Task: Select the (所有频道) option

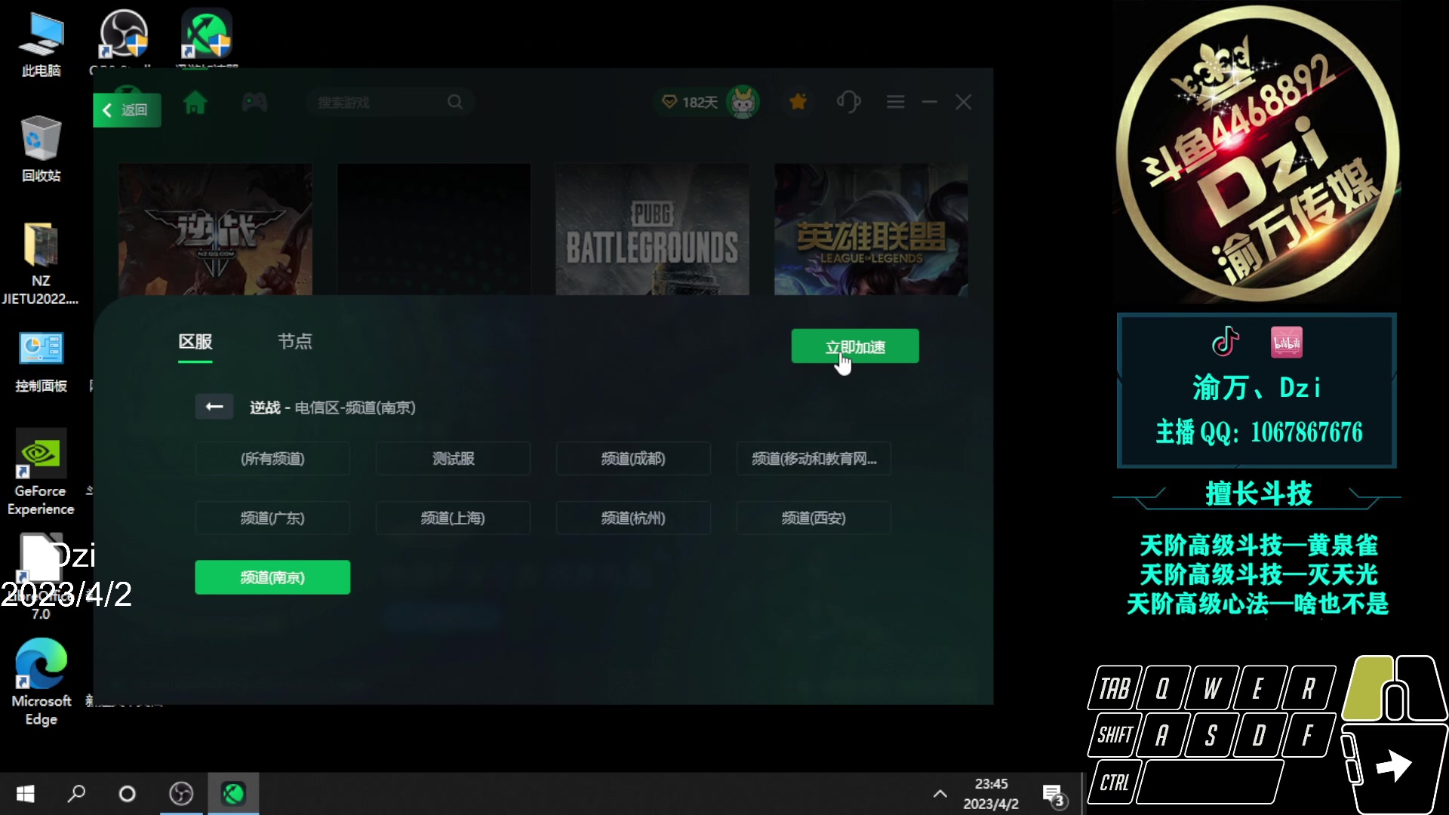Action: click(x=272, y=459)
